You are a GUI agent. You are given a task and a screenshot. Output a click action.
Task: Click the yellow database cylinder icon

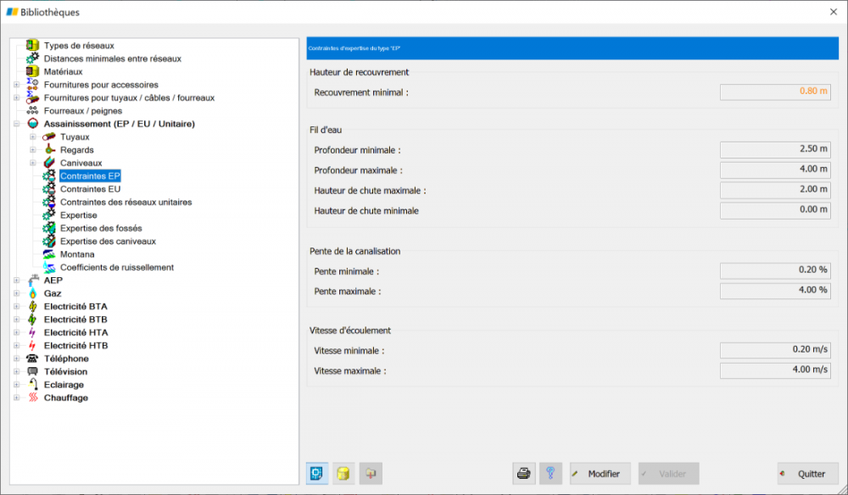coord(343,473)
